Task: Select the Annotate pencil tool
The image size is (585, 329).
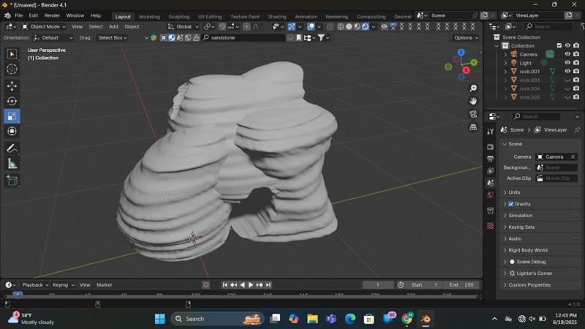Action: 12,148
